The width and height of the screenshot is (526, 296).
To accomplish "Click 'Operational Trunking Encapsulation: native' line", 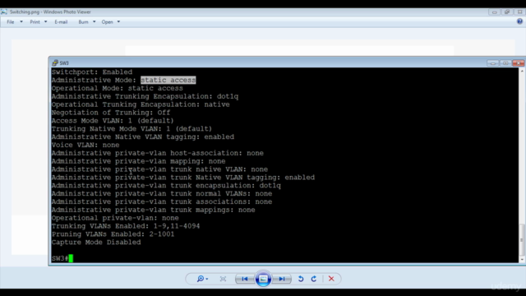I will (141, 104).
